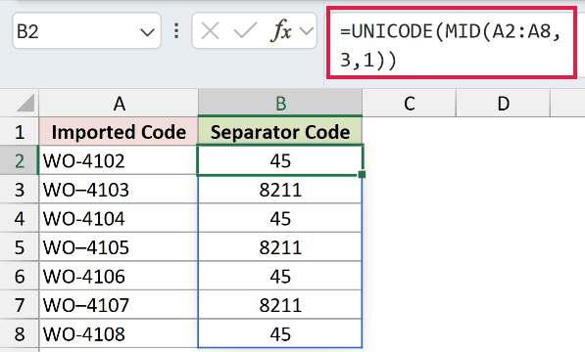The width and height of the screenshot is (585, 352).
Task: Select row 1 header
Action: 20,132
